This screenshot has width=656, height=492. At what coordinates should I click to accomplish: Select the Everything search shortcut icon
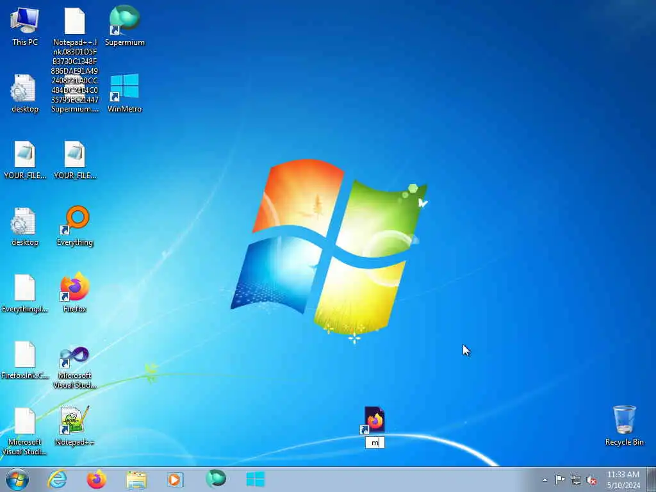tap(75, 226)
